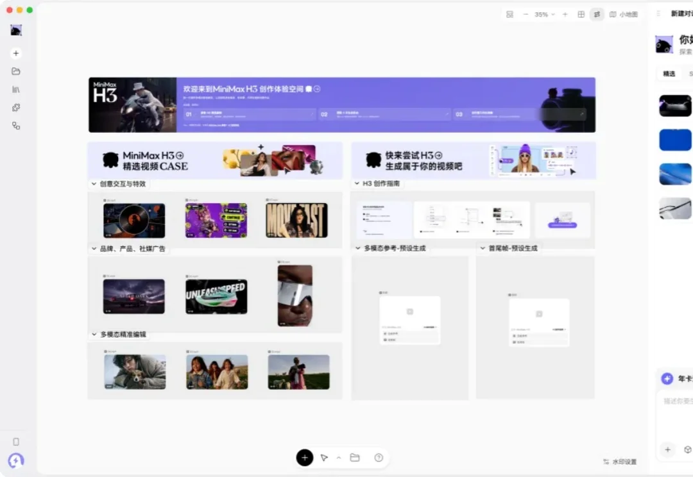The image size is (693, 477).
Task: Select the blue streaks image in the chat panel
Action: 675,174
